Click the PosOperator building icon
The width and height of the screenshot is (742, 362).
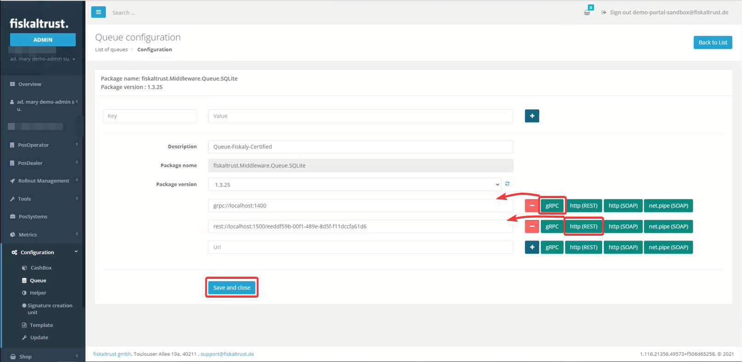(x=12, y=145)
